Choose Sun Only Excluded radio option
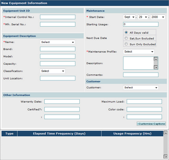Screen dimensions: 169x160 [126, 44]
